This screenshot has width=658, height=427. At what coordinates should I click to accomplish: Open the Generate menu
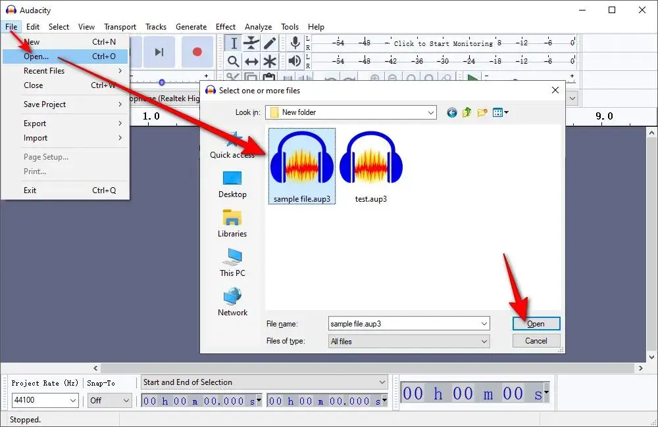(x=191, y=27)
